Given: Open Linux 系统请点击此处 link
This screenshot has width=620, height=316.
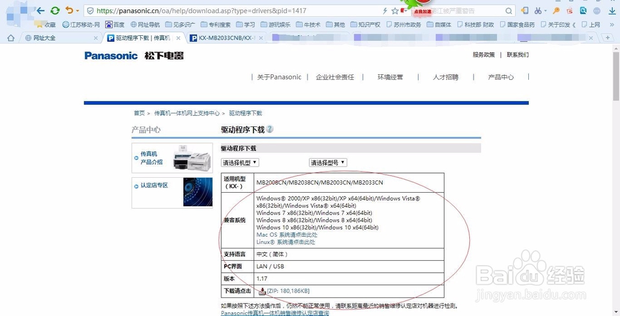Looking at the screenshot, I should point(285,242).
